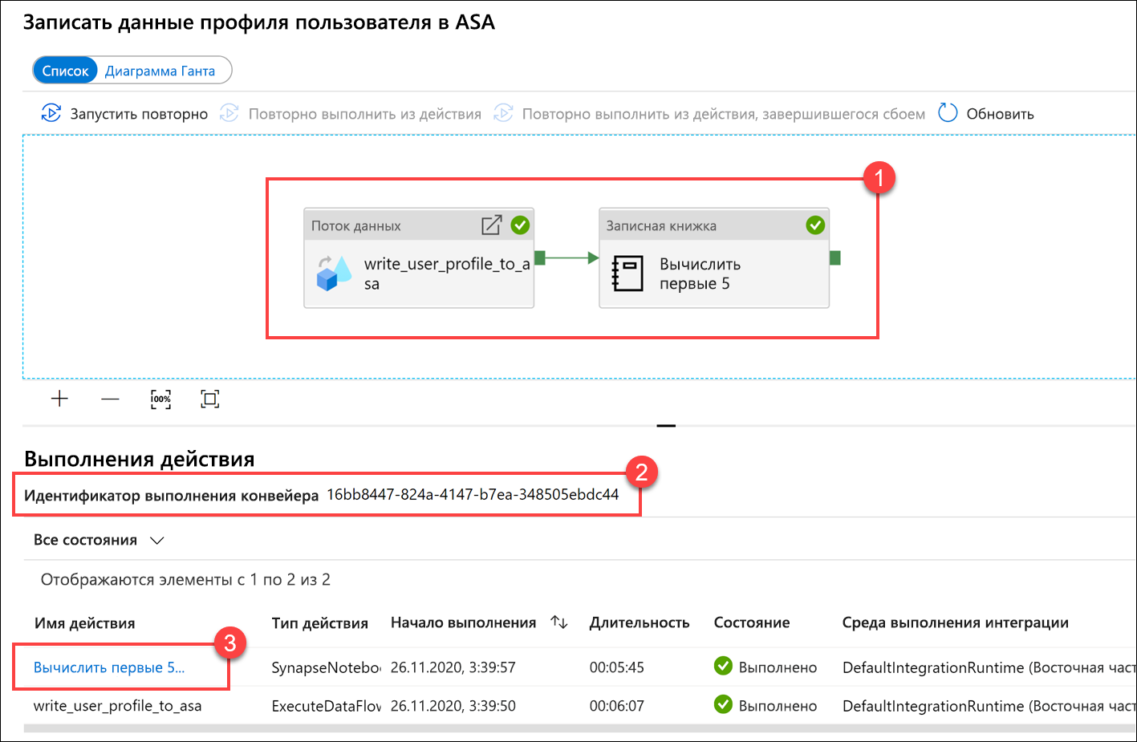Reset canvas zoom to 100%
1137x742 pixels.
[160, 399]
